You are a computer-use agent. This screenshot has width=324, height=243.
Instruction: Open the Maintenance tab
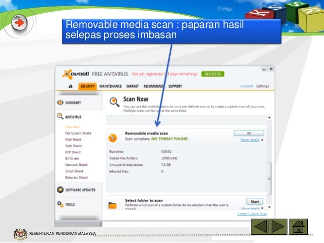[x=110, y=86]
